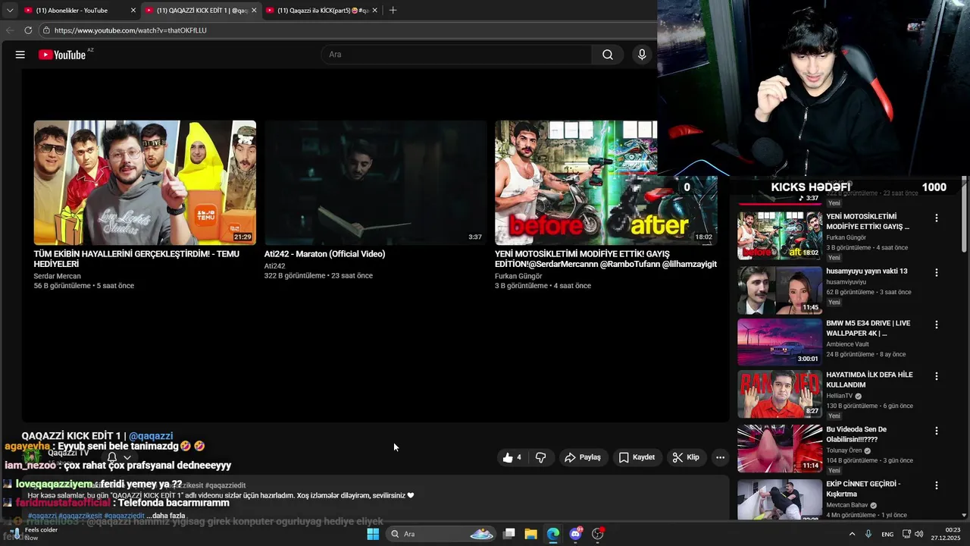
Task: Open Discord from the taskbar
Action: pyautogui.click(x=576, y=534)
